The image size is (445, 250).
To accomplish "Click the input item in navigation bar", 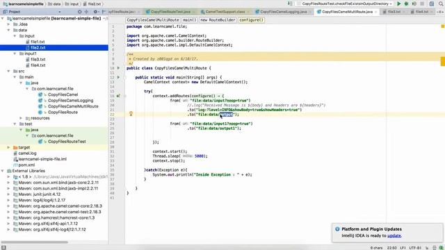I will pyautogui.click(x=72, y=4).
